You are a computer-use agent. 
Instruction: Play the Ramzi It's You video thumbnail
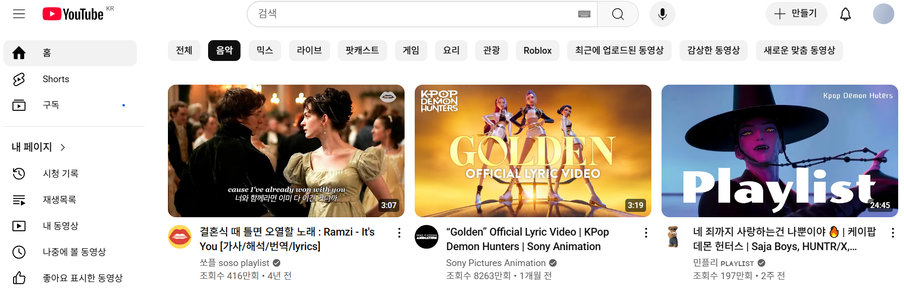286,151
